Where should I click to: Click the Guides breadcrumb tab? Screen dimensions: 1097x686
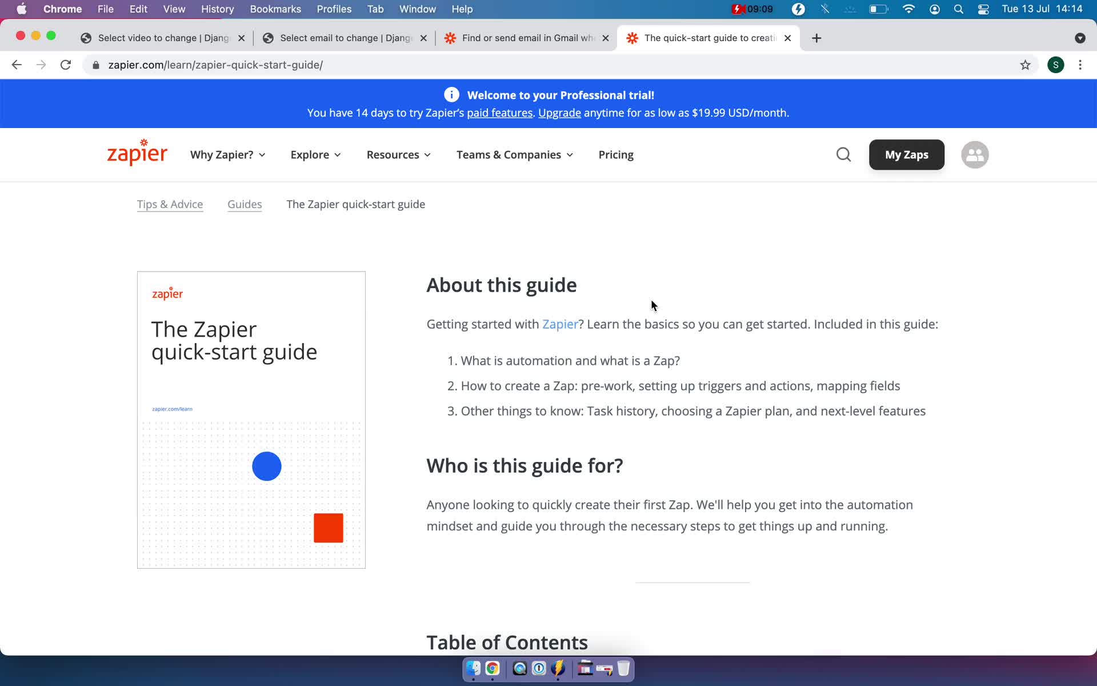point(244,204)
